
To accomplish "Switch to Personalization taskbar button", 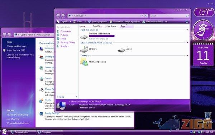I will point(23,132).
